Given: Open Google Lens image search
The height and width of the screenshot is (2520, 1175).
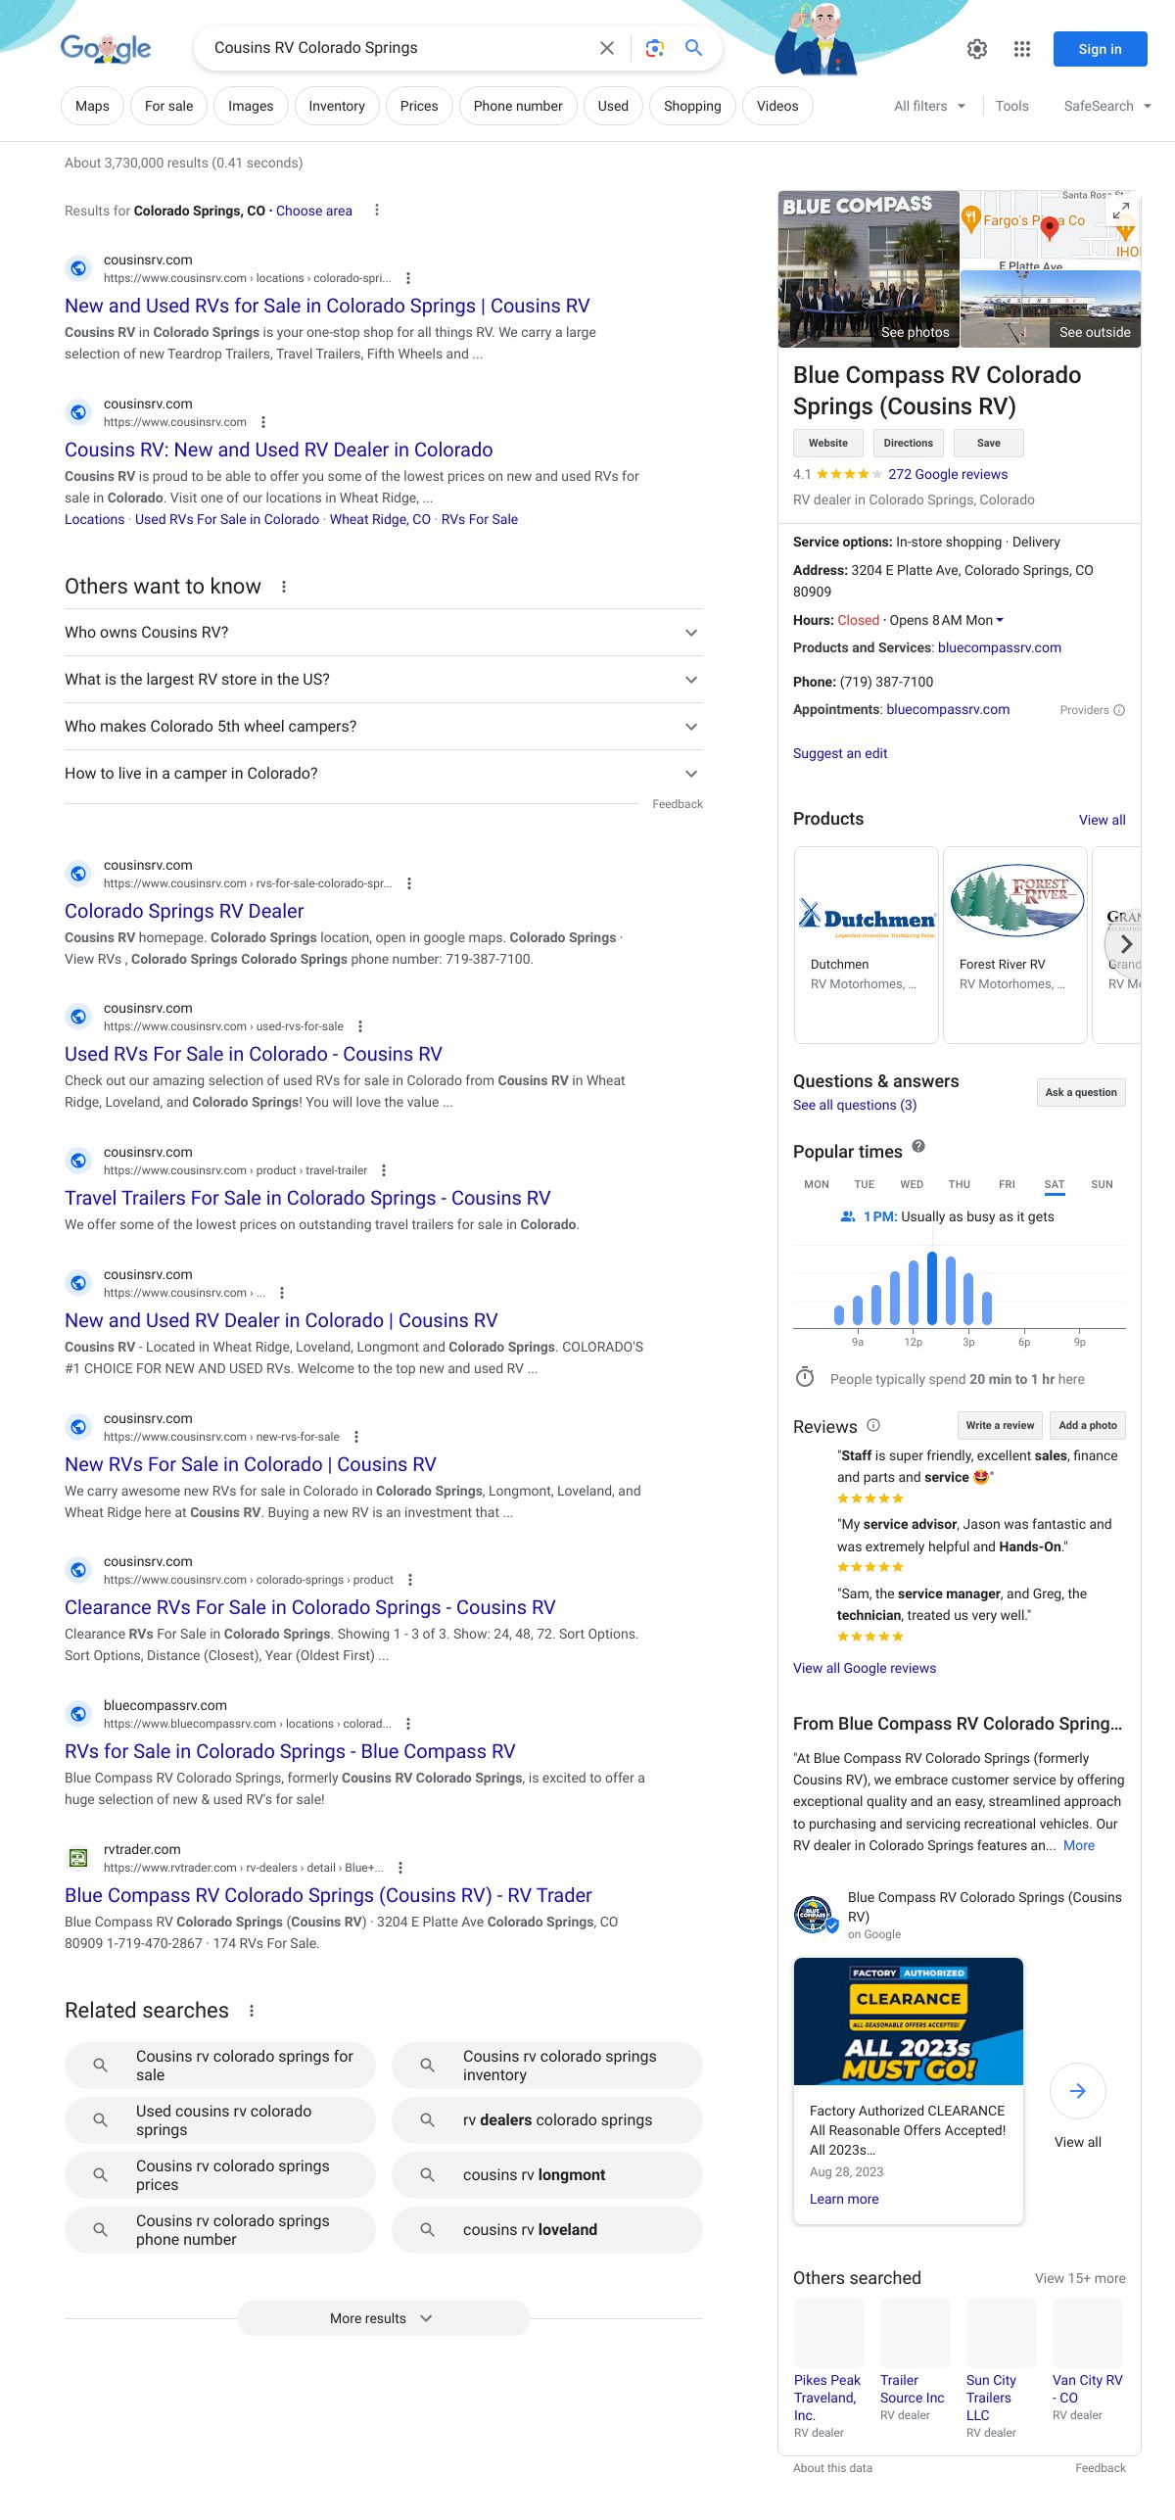Looking at the screenshot, I should coord(654,48).
